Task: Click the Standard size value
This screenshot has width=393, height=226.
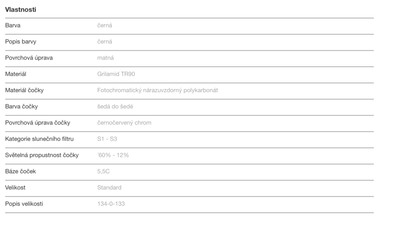Action: (x=109, y=188)
